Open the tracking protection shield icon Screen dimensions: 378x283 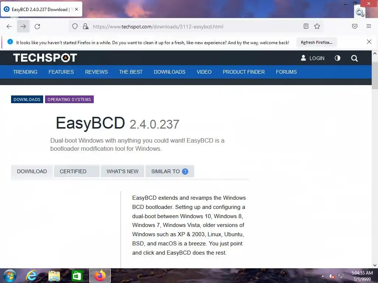point(75,26)
